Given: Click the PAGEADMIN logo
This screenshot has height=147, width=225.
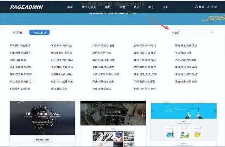Looking at the screenshot, I should [27, 7].
